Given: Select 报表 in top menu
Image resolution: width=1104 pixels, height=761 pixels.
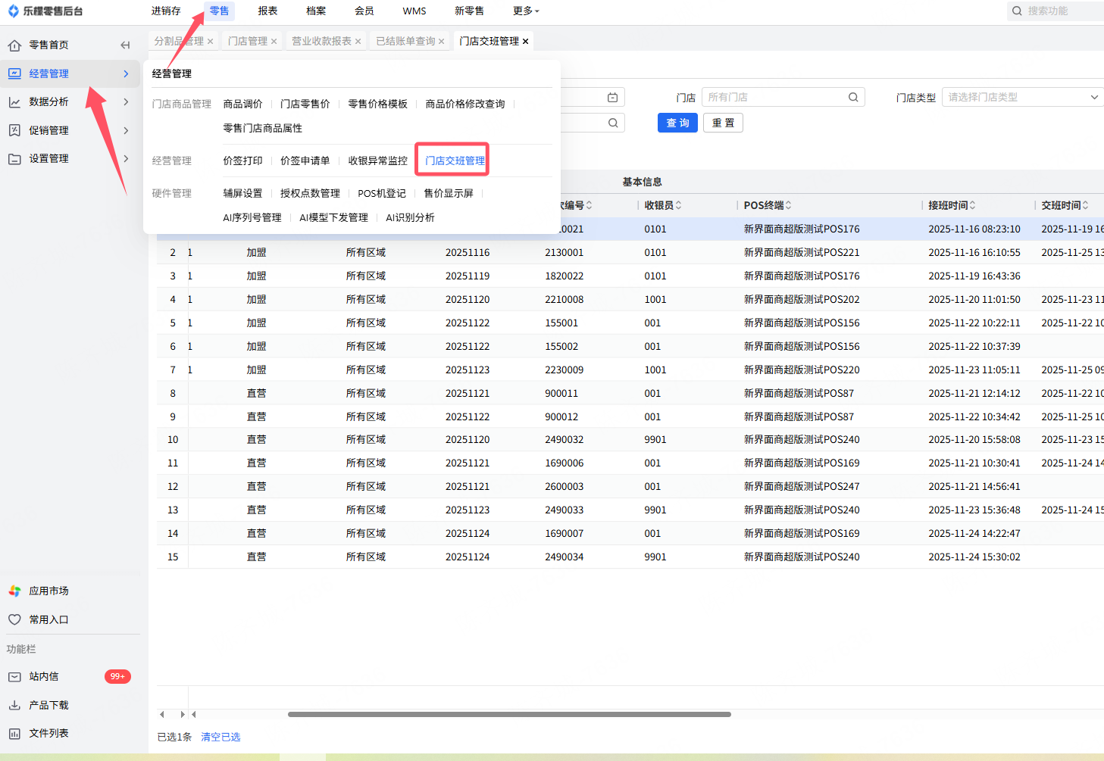Looking at the screenshot, I should (x=267, y=11).
